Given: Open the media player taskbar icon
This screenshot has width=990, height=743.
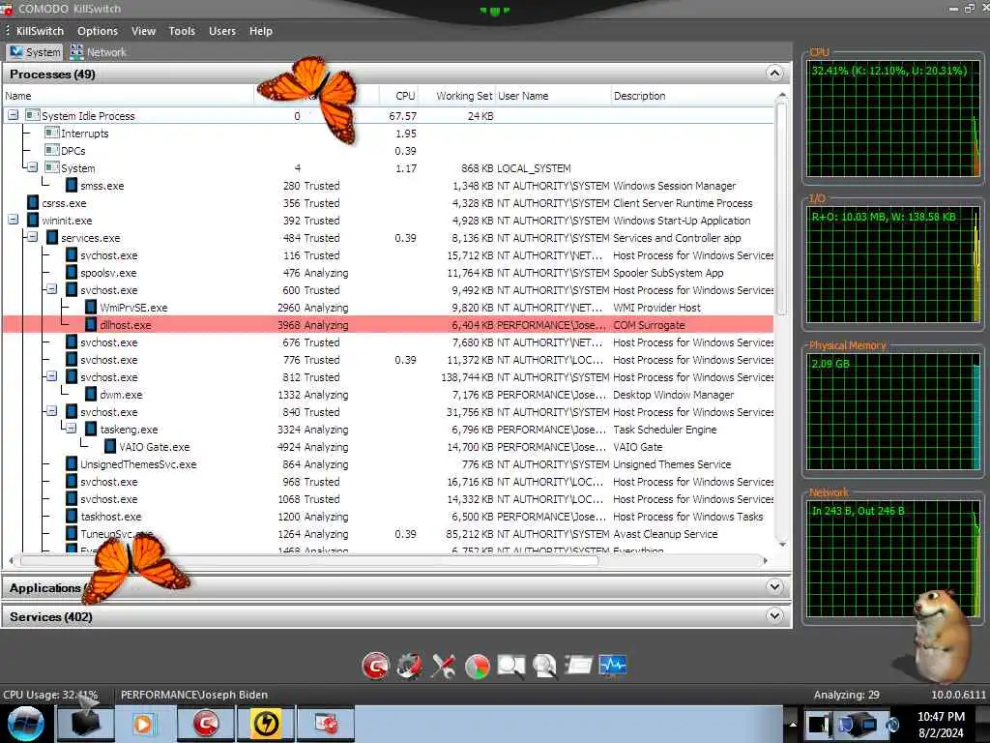Looking at the screenshot, I should [144, 724].
